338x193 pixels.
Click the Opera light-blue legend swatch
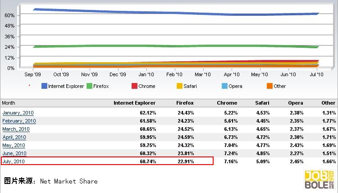pos(224,86)
